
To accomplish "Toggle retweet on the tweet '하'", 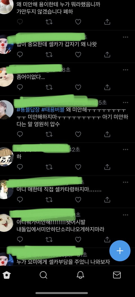I will tap(49, 167).
